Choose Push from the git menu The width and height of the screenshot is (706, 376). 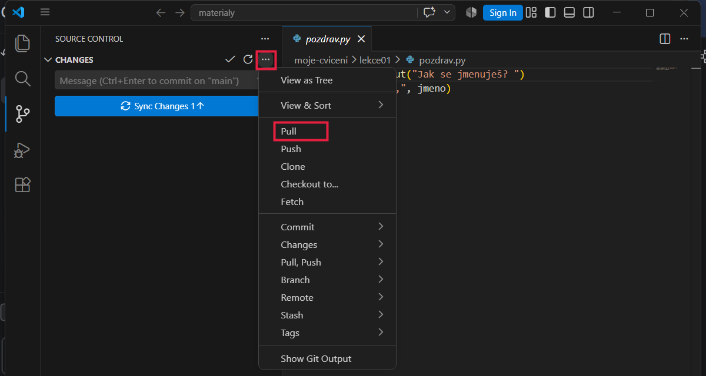(x=327, y=149)
